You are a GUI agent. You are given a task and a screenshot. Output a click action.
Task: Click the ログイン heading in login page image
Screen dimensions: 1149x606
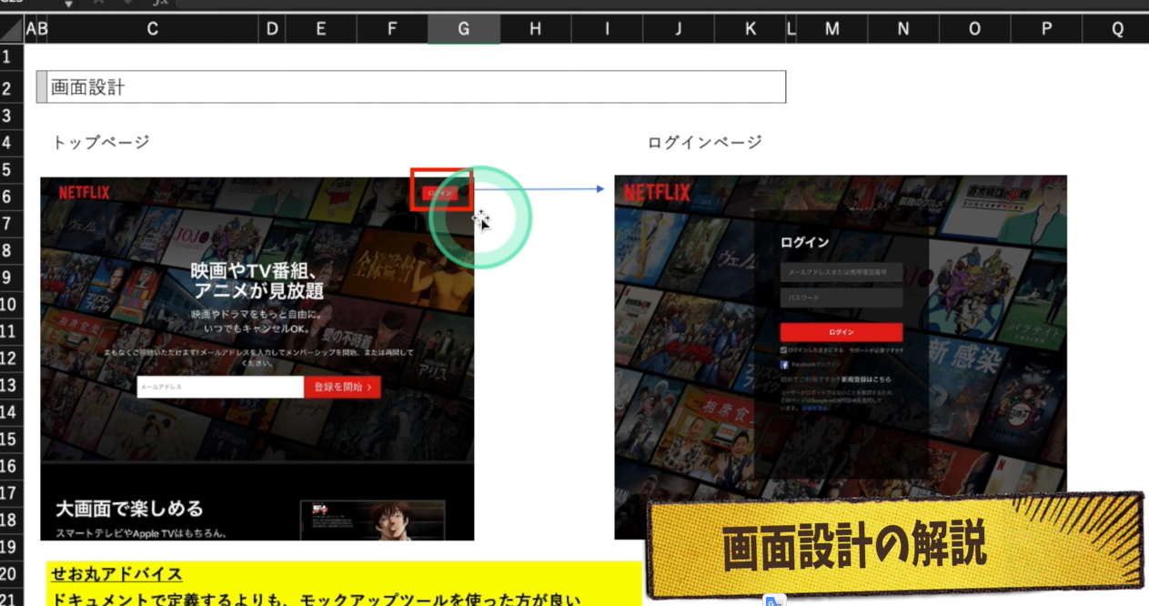tap(805, 242)
